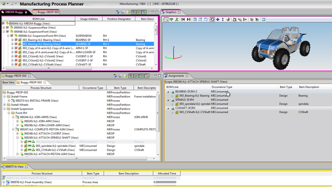Click the green crosshair figure icon in Graphics toolbar

coord(171,20)
